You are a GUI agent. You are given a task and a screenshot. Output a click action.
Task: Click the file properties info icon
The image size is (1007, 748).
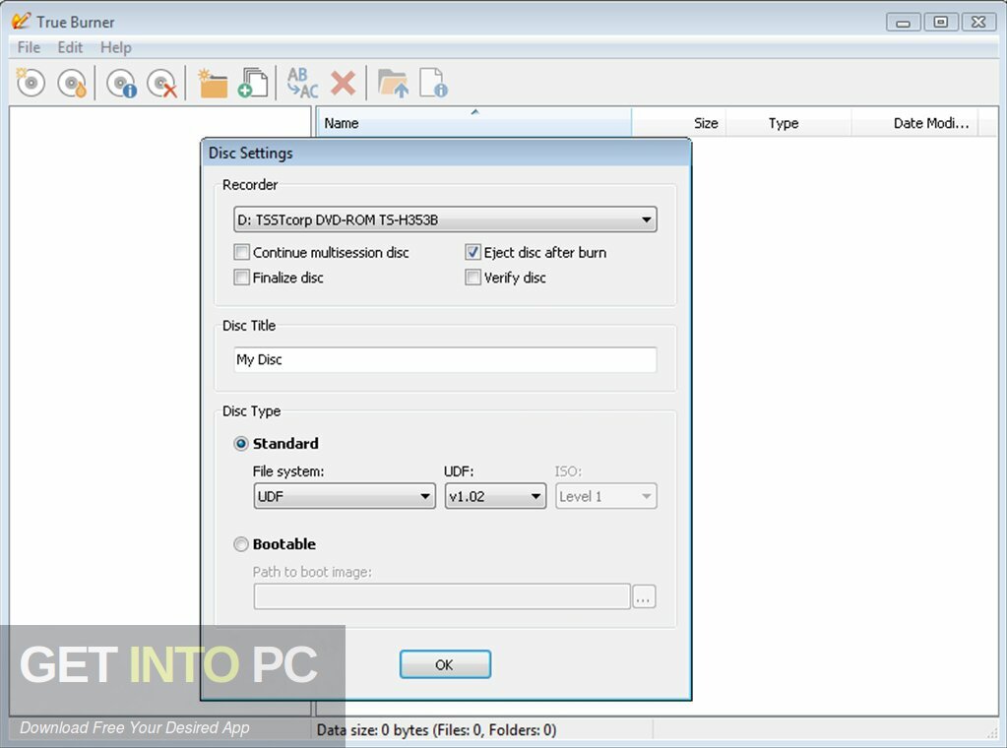click(x=433, y=83)
